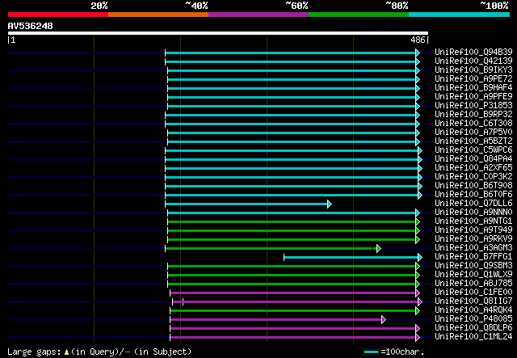
Task: Click the UniRef100_Q94B39 hit label
Action: (x=473, y=52)
